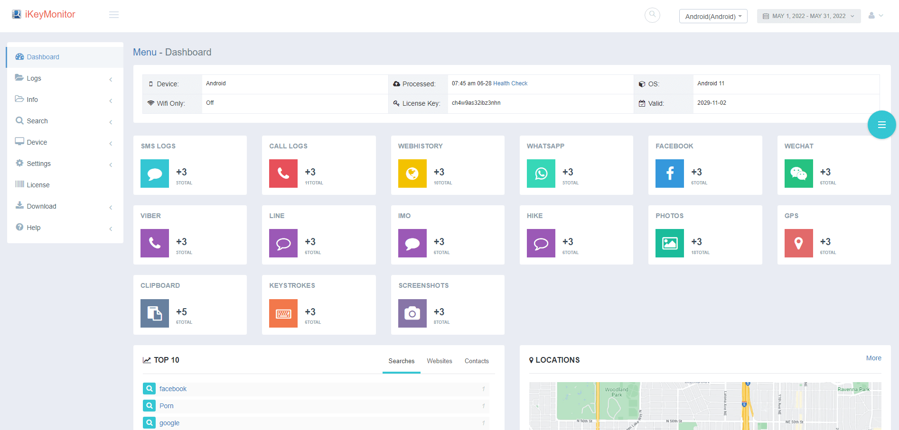
Task: Click the 11TOTAL label on Call Logs
Action: click(x=314, y=183)
